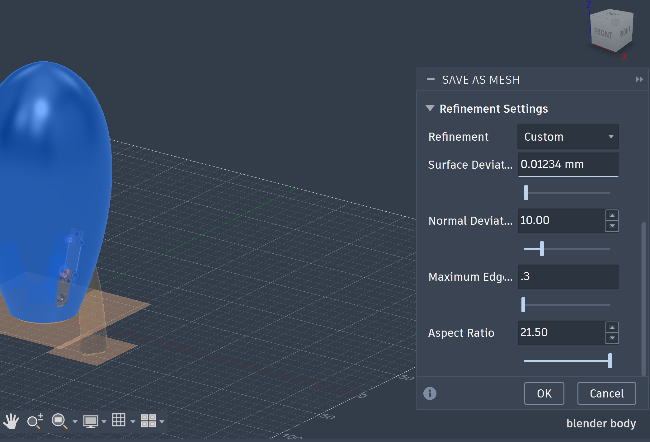650x442 pixels.
Task: Click the RIGHT face of ViewCube
Action: pyautogui.click(x=625, y=32)
